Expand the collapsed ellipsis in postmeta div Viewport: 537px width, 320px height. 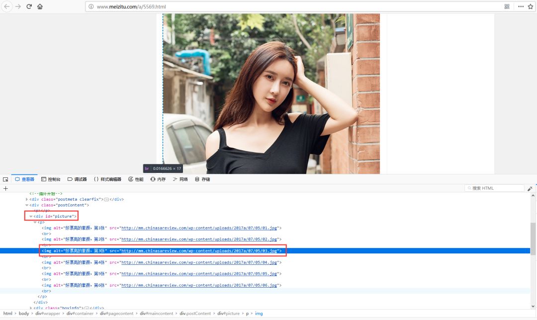tap(106, 200)
